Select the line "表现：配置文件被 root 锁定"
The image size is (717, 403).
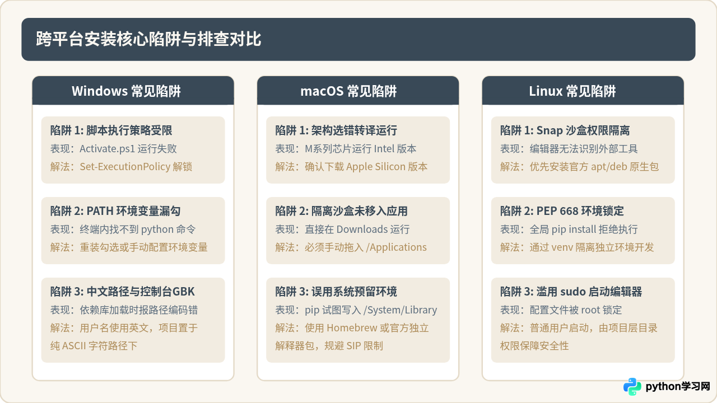[561, 310]
